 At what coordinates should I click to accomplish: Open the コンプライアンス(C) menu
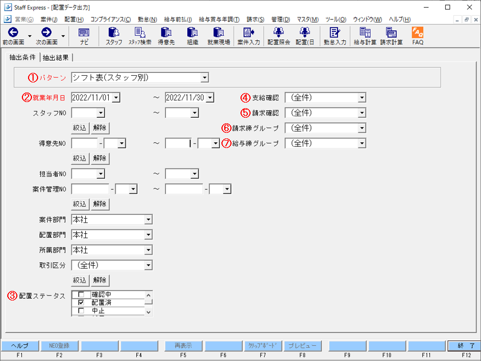click(x=110, y=19)
